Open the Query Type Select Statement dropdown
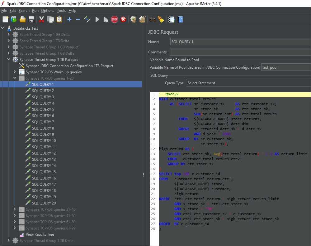The width and height of the screenshot is (311, 246). [x=248, y=83]
